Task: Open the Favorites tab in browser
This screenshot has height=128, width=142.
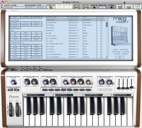Action: tap(26, 17)
